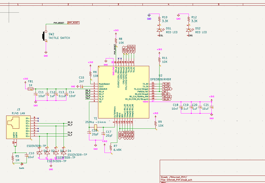Screen dimensions: 265x183
Task: Select the FB1 ferrite bead symbol
Action: point(30,89)
